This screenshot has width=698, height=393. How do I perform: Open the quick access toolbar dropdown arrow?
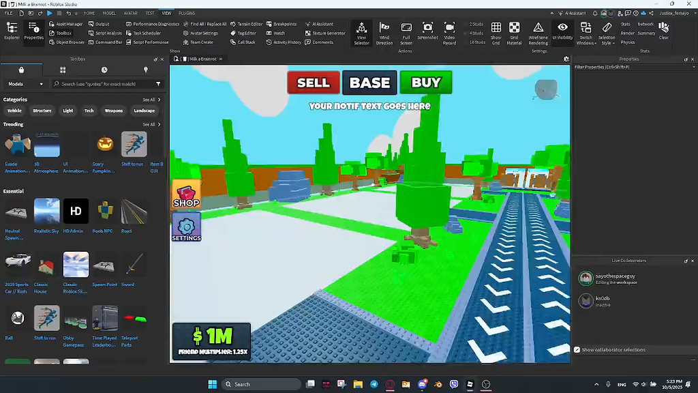coord(76,14)
